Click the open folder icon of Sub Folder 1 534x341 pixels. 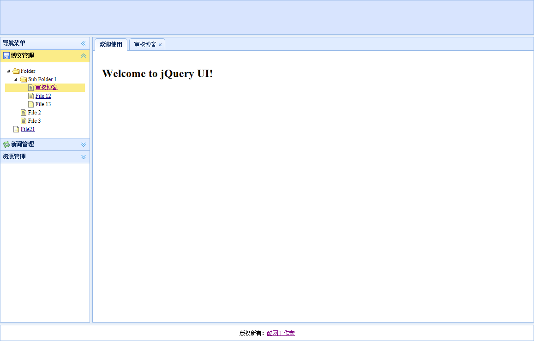23,79
